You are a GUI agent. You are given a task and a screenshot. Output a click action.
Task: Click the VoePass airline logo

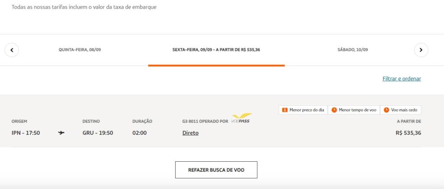point(241,118)
